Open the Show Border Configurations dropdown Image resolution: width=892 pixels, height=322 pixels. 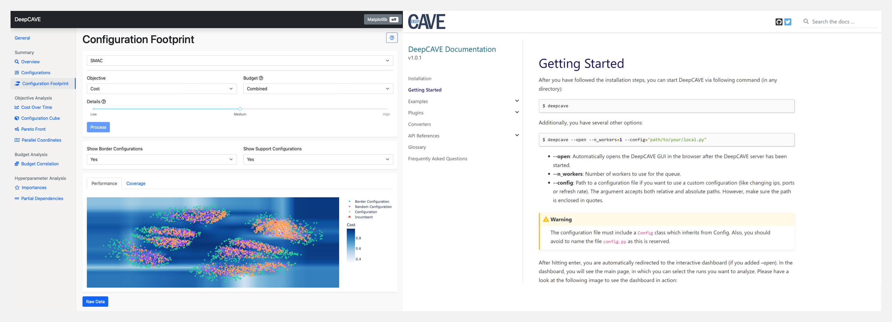(x=162, y=160)
